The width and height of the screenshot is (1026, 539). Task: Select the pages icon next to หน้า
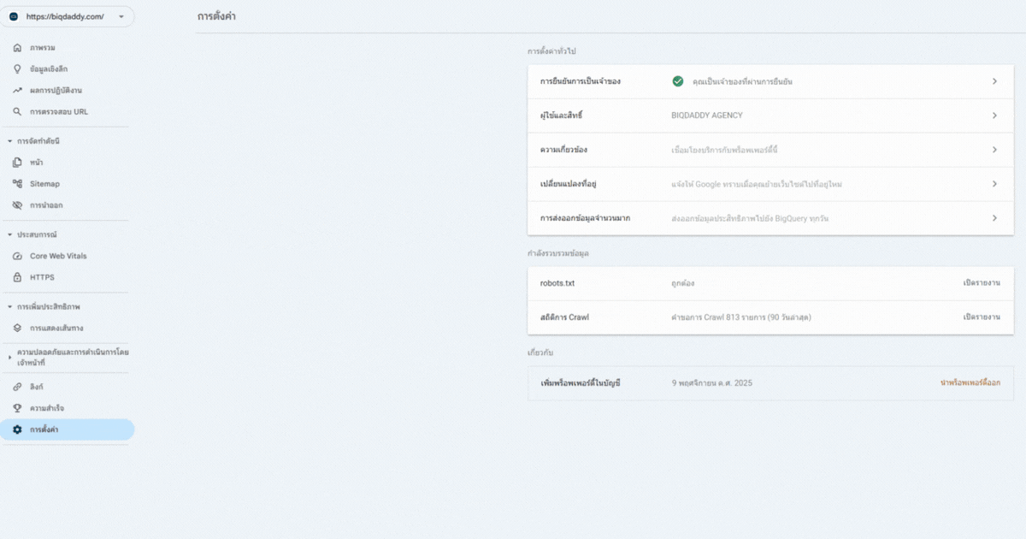tap(17, 163)
